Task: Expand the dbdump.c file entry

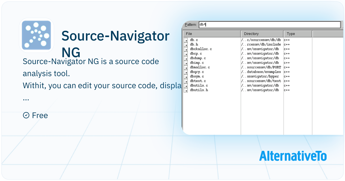Action: pyautogui.click(x=186, y=58)
